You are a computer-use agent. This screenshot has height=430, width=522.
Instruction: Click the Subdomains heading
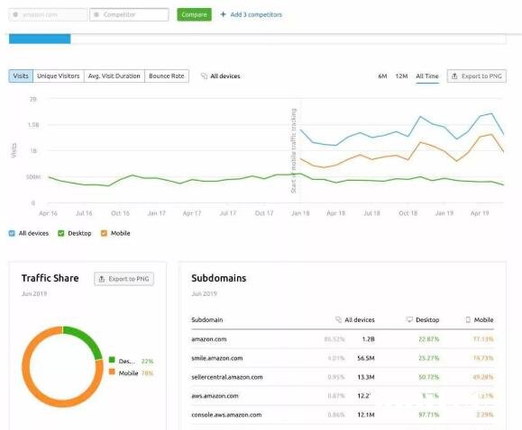[219, 278]
